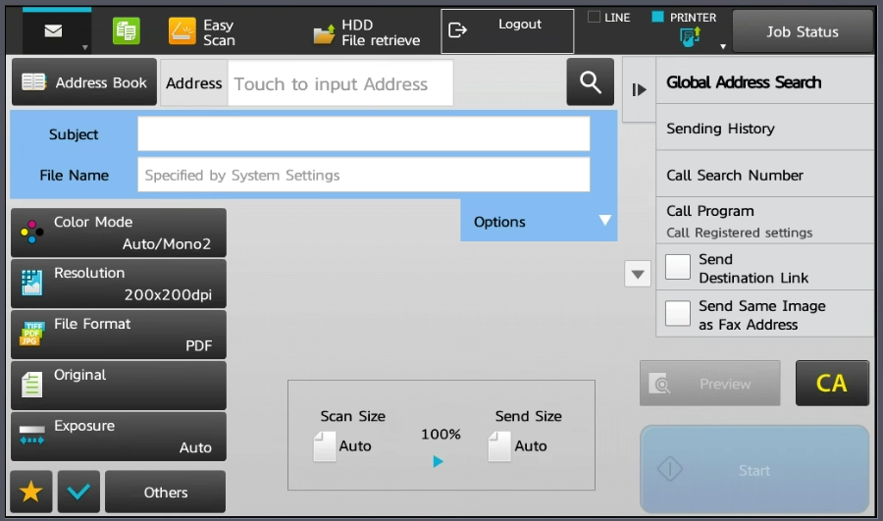
Task: Switch to the green copy mode icon
Action: point(127,31)
